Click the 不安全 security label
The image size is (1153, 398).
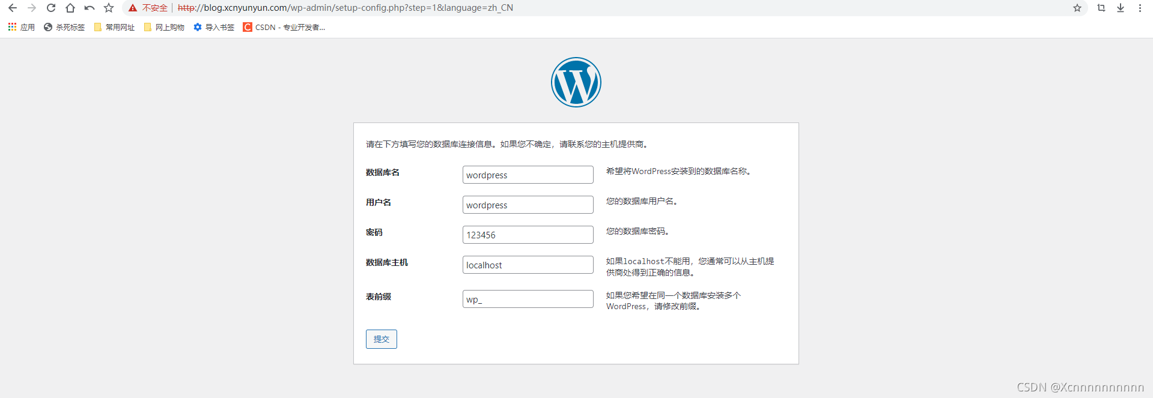pos(155,8)
